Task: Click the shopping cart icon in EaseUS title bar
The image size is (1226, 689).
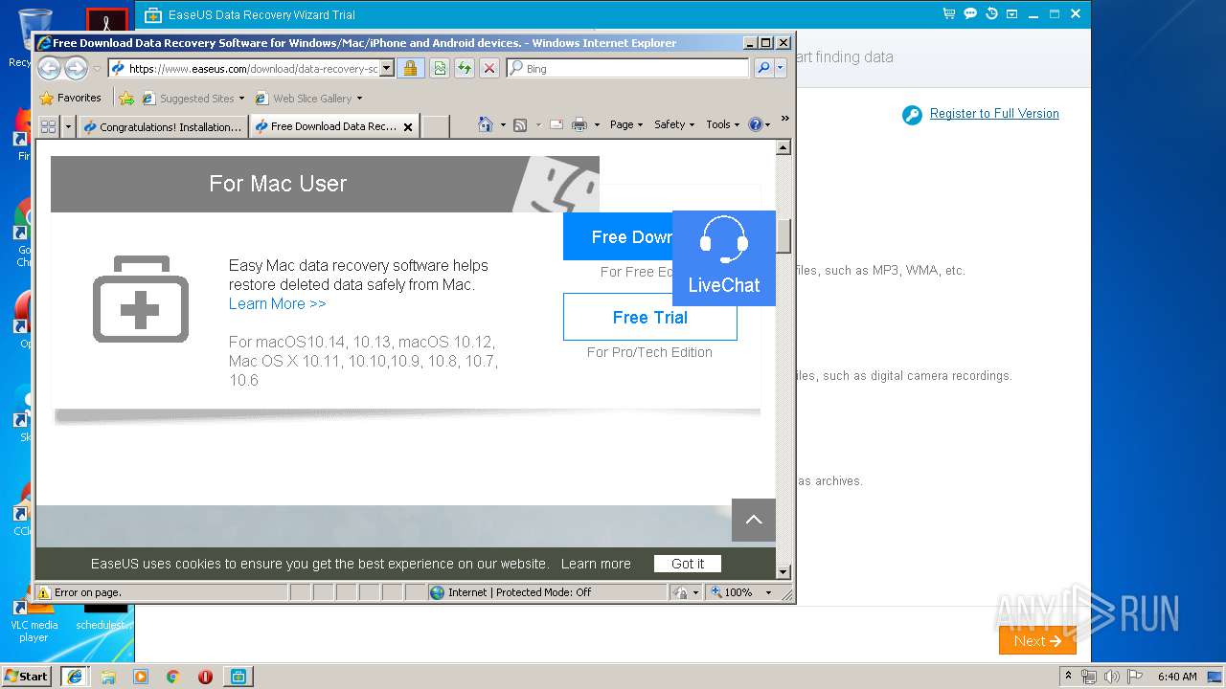Action: (948, 14)
